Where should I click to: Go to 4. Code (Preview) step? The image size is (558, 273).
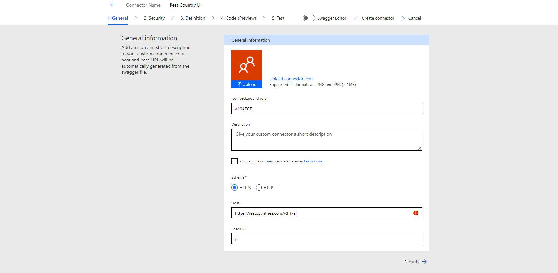(238, 18)
